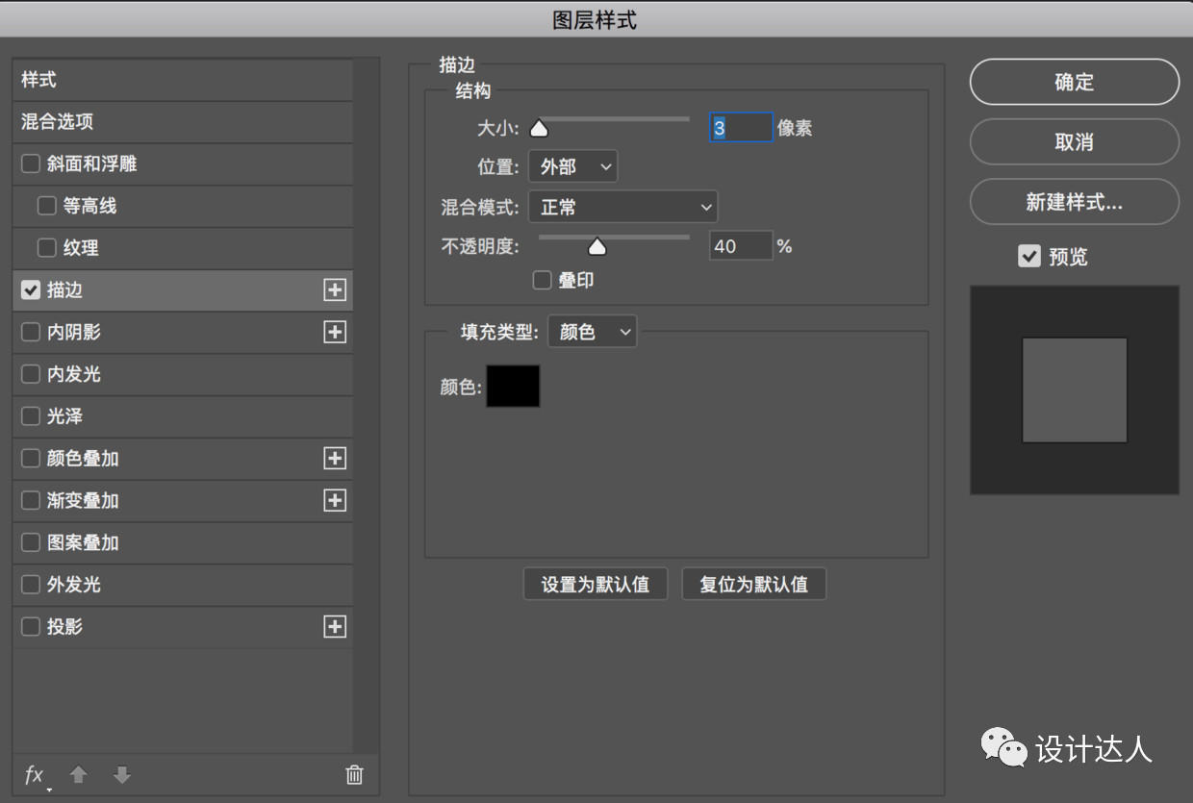Uncheck the 描边 checkbox
This screenshot has width=1193, height=803.
pos(31,290)
